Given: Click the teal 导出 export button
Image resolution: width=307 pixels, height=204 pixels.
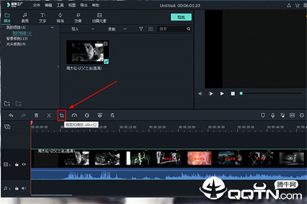Looking at the screenshot, I should tap(181, 17).
